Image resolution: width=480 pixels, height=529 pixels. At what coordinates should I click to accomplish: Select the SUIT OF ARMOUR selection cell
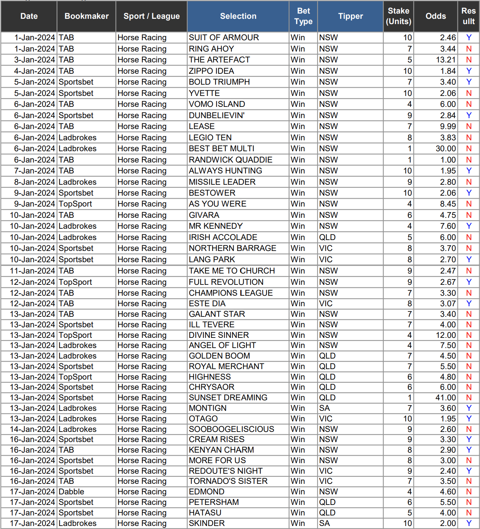(x=238, y=38)
